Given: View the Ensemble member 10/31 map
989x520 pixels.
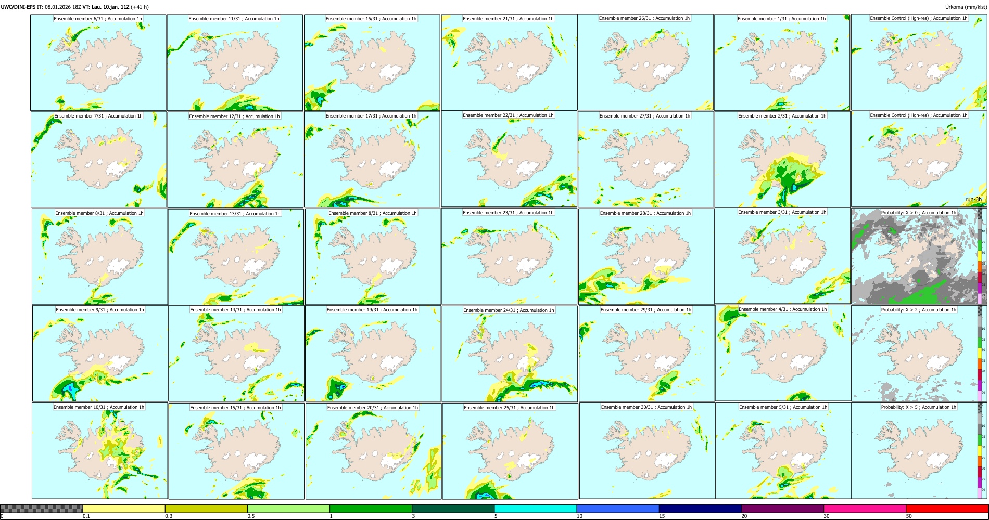Looking at the screenshot, I should pyautogui.click(x=100, y=451).
